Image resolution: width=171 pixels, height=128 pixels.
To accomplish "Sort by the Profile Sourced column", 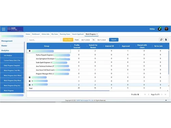I will point(77,46).
